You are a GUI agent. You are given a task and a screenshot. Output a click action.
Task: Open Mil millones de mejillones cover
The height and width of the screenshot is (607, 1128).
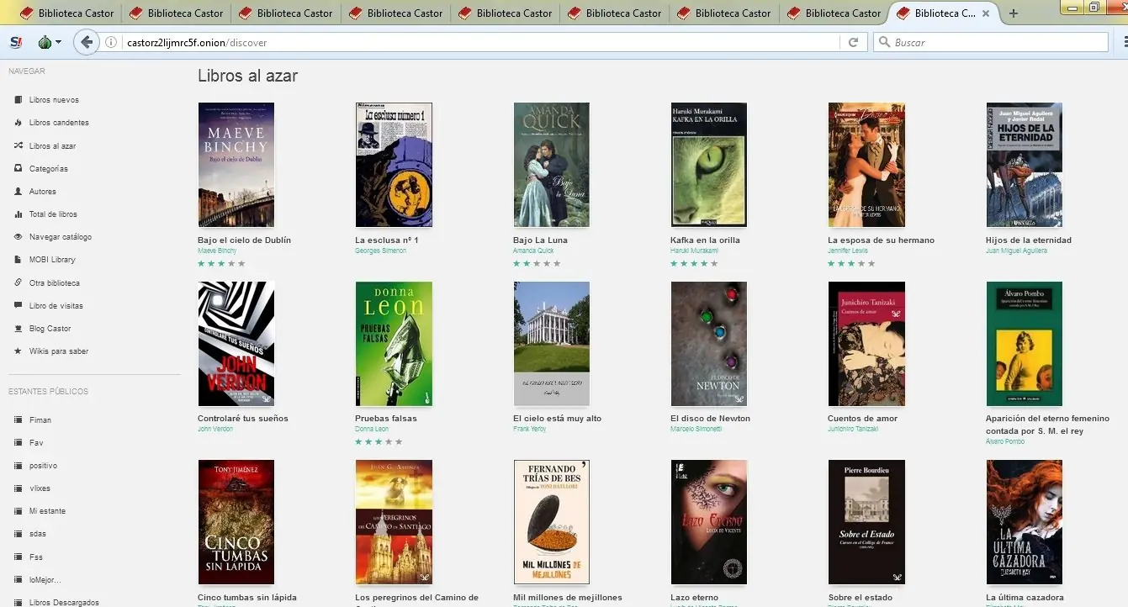pyautogui.click(x=551, y=522)
